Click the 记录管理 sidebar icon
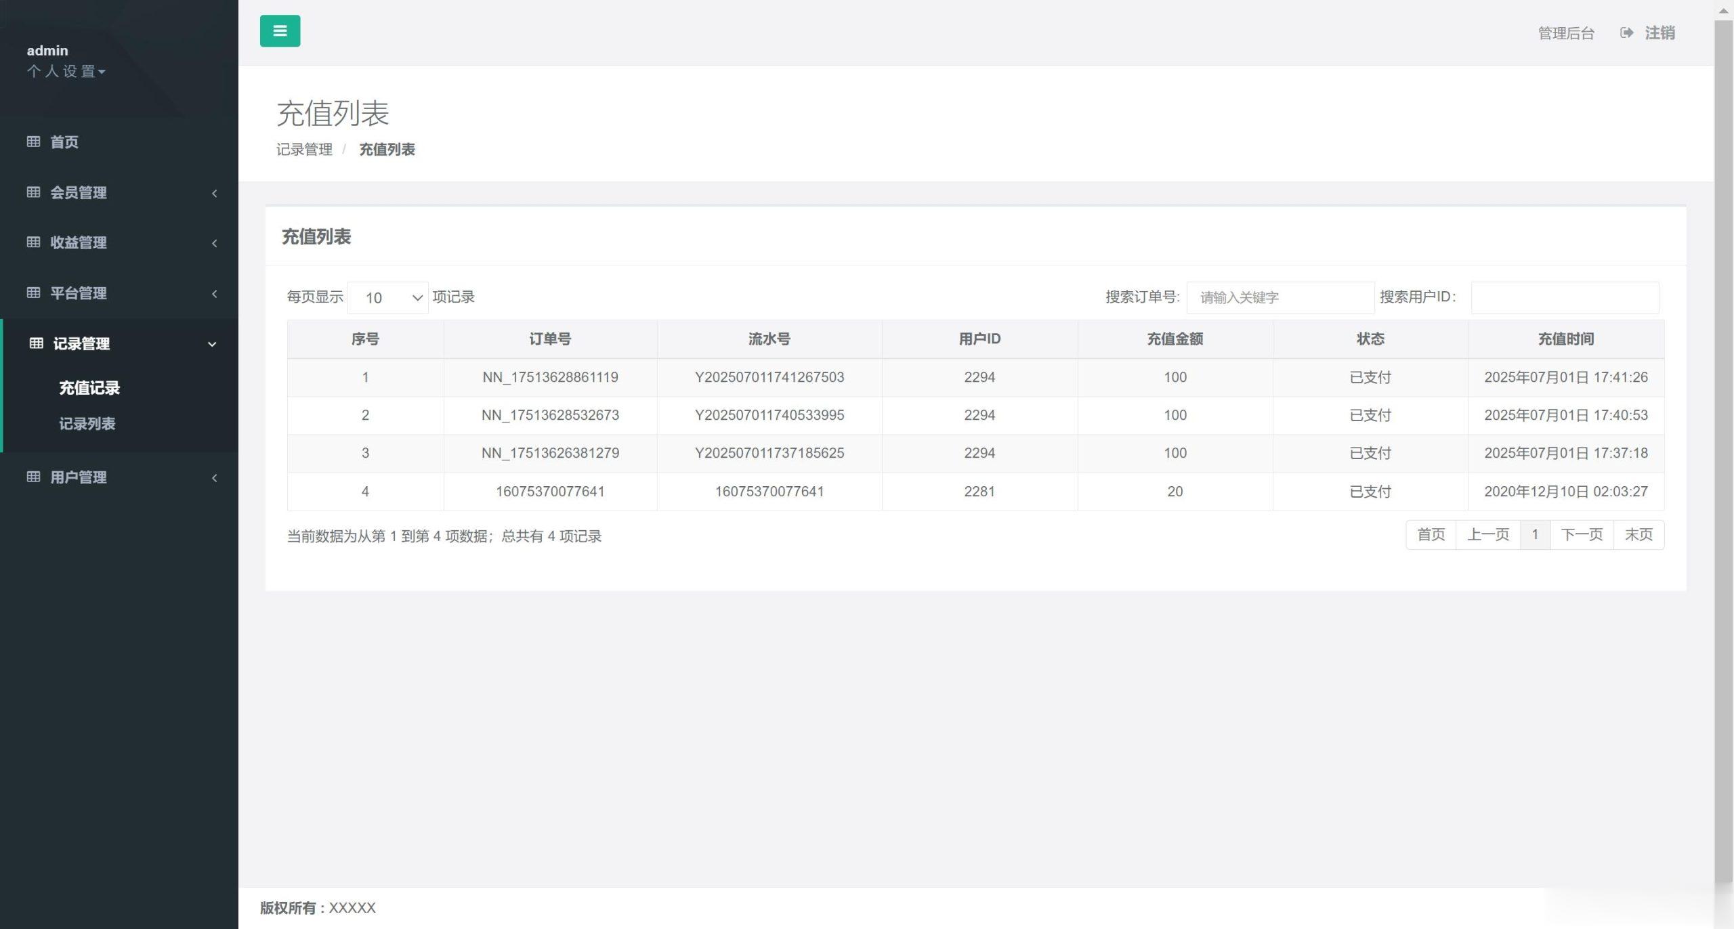Viewport: 1734px width, 929px height. [35, 343]
